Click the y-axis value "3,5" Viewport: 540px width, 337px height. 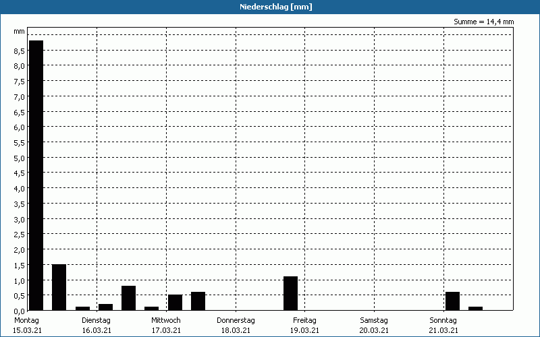[x=20, y=204]
